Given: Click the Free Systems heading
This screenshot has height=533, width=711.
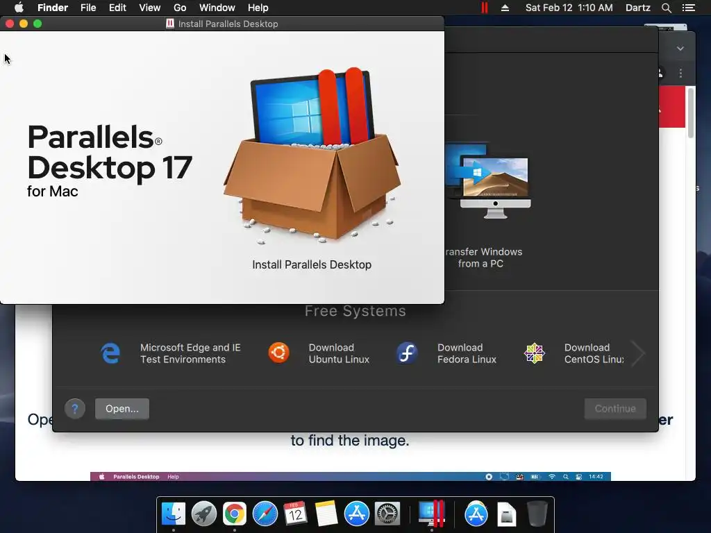Looking at the screenshot, I should click(355, 311).
